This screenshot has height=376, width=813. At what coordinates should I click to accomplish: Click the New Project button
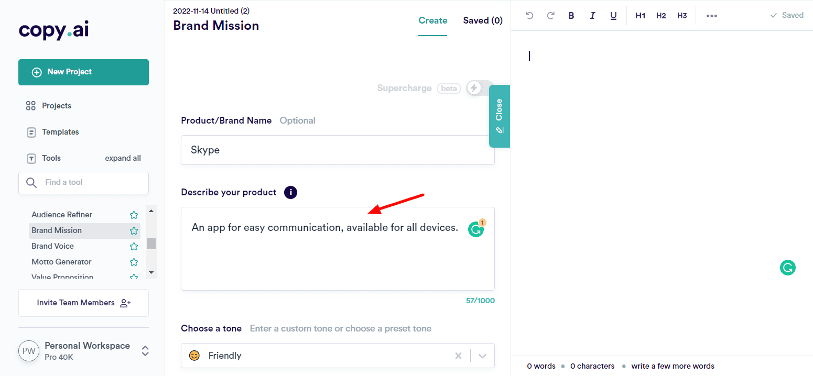point(83,72)
